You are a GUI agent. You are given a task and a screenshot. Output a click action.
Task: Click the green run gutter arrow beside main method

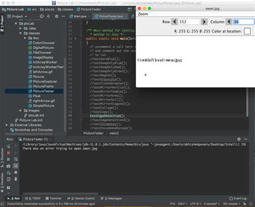pos(75,38)
